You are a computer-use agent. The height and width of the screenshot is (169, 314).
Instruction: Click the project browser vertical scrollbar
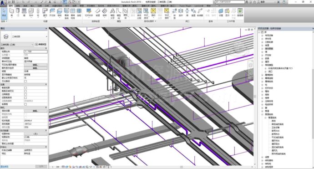click(x=313, y=104)
